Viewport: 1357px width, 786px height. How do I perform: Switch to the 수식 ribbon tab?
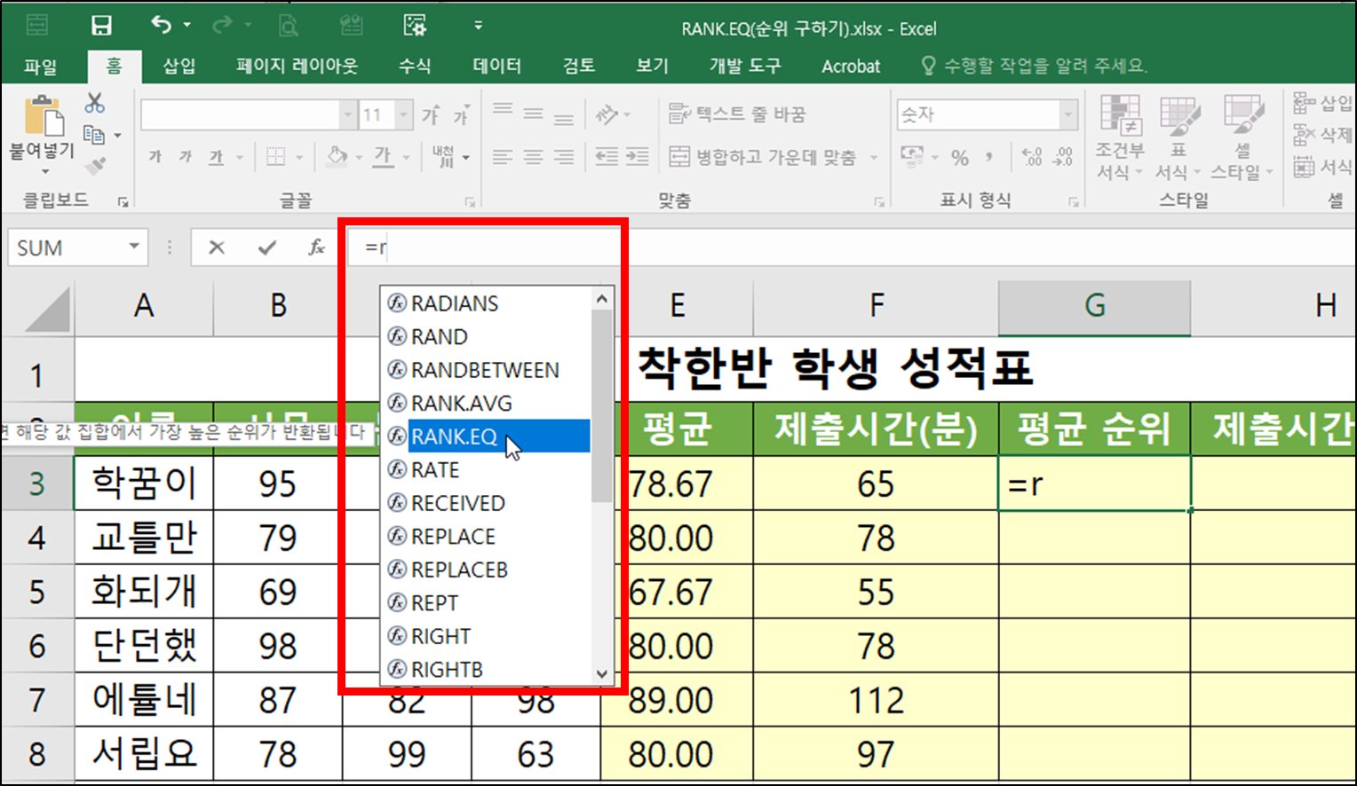click(x=413, y=66)
